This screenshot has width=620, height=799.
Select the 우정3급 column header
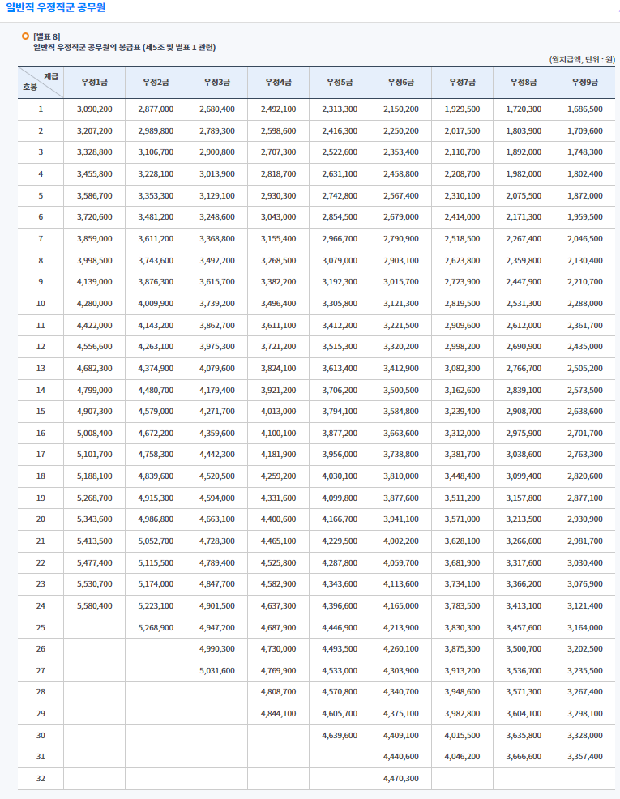(x=217, y=82)
